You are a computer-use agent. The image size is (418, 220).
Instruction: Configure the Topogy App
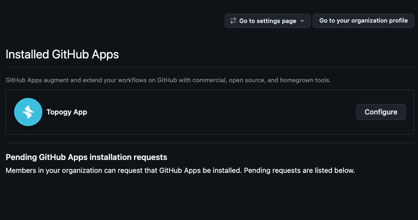tap(381, 112)
